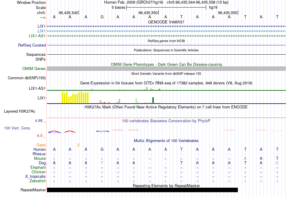Click the refSeq Curated track line
Image resolution: width=286 pixels, height=197 pixels.
click(x=166, y=45)
